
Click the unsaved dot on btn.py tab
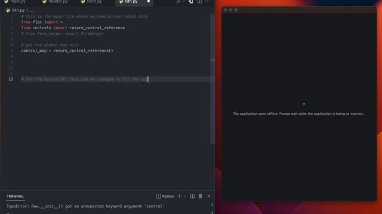[x=149, y=1]
